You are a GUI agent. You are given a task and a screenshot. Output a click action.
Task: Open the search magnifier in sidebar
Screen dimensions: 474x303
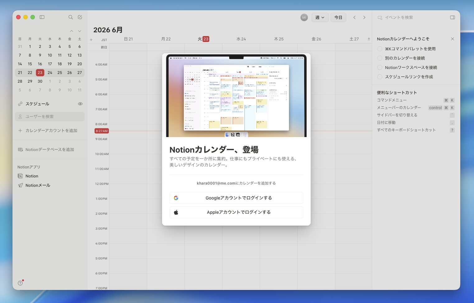point(71,17)
